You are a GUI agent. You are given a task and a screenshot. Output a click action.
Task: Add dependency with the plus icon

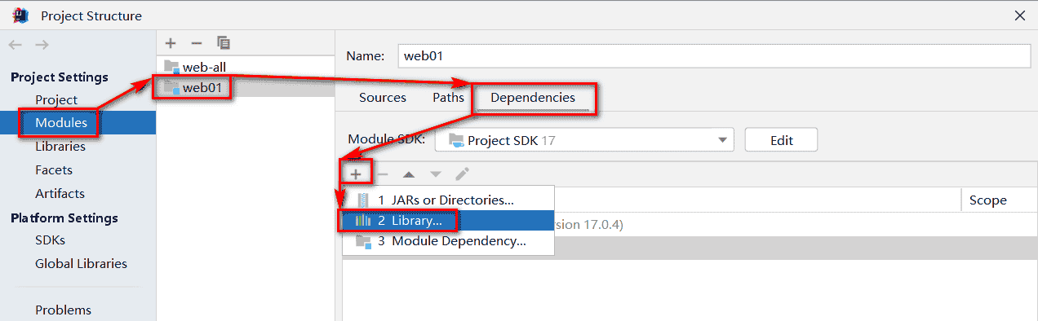[356, 174]
